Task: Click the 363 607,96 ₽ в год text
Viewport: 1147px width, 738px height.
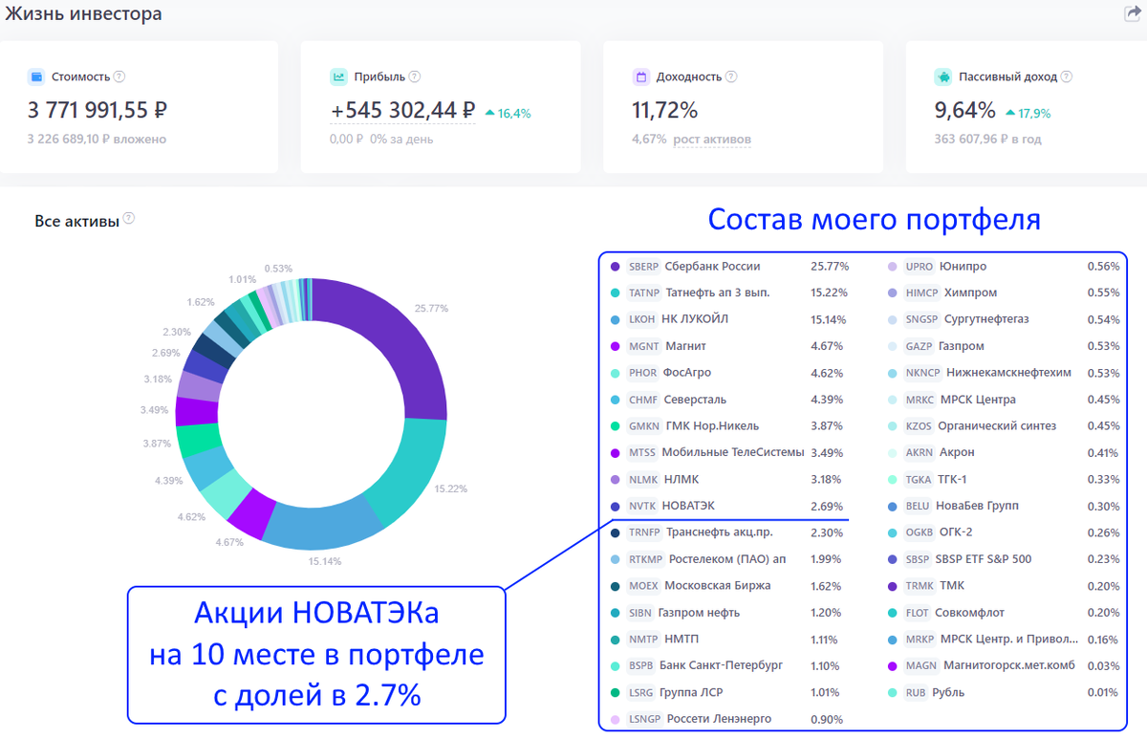Action: click(988, 140)
